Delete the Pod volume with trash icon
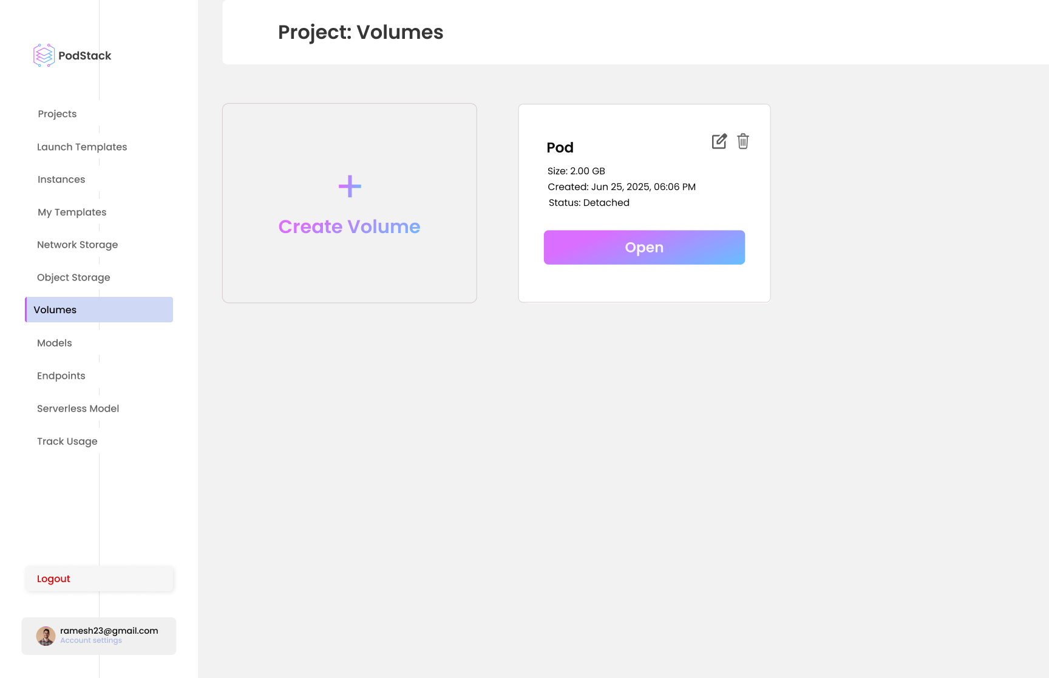Screen dimensions: 1049x678 pyautogui.click(x=743, y=141)
